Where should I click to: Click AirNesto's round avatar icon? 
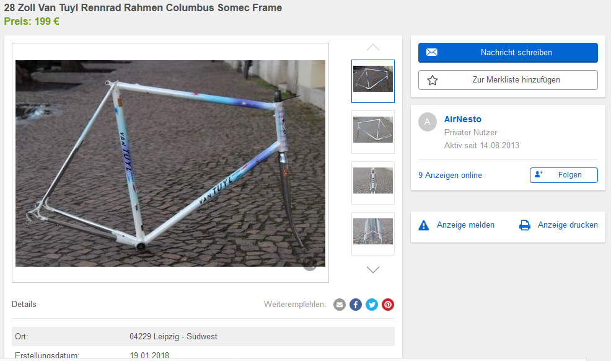point(428,122)
